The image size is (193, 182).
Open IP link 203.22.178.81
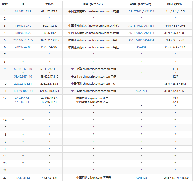click(23, 84)
